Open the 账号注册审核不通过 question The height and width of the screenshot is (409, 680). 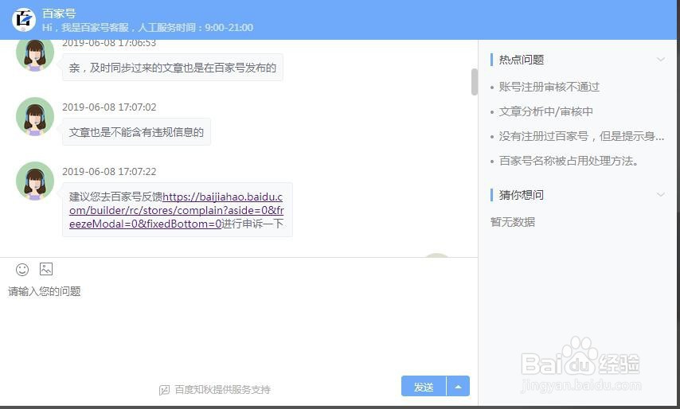[x=549, y=87]
